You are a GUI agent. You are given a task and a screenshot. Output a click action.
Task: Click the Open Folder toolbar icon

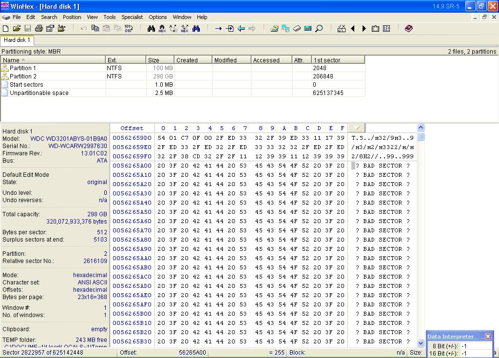[61, 29]
